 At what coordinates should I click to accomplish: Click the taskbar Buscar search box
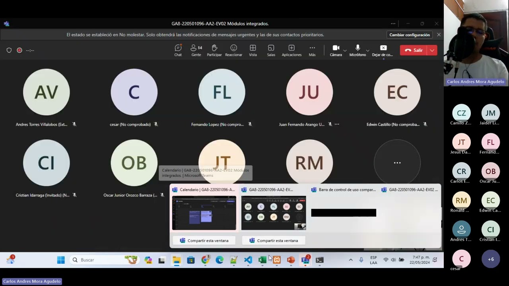[104, 260]
